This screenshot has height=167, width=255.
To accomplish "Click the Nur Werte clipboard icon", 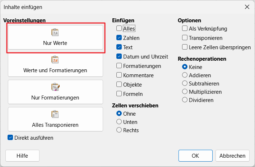I will (x=55, y=32).
